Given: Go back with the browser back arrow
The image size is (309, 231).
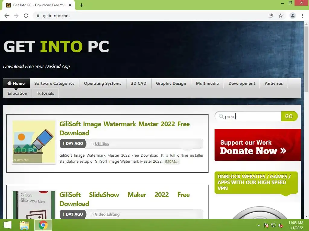Looking at the screenshot, I should [x=7, y=16].
